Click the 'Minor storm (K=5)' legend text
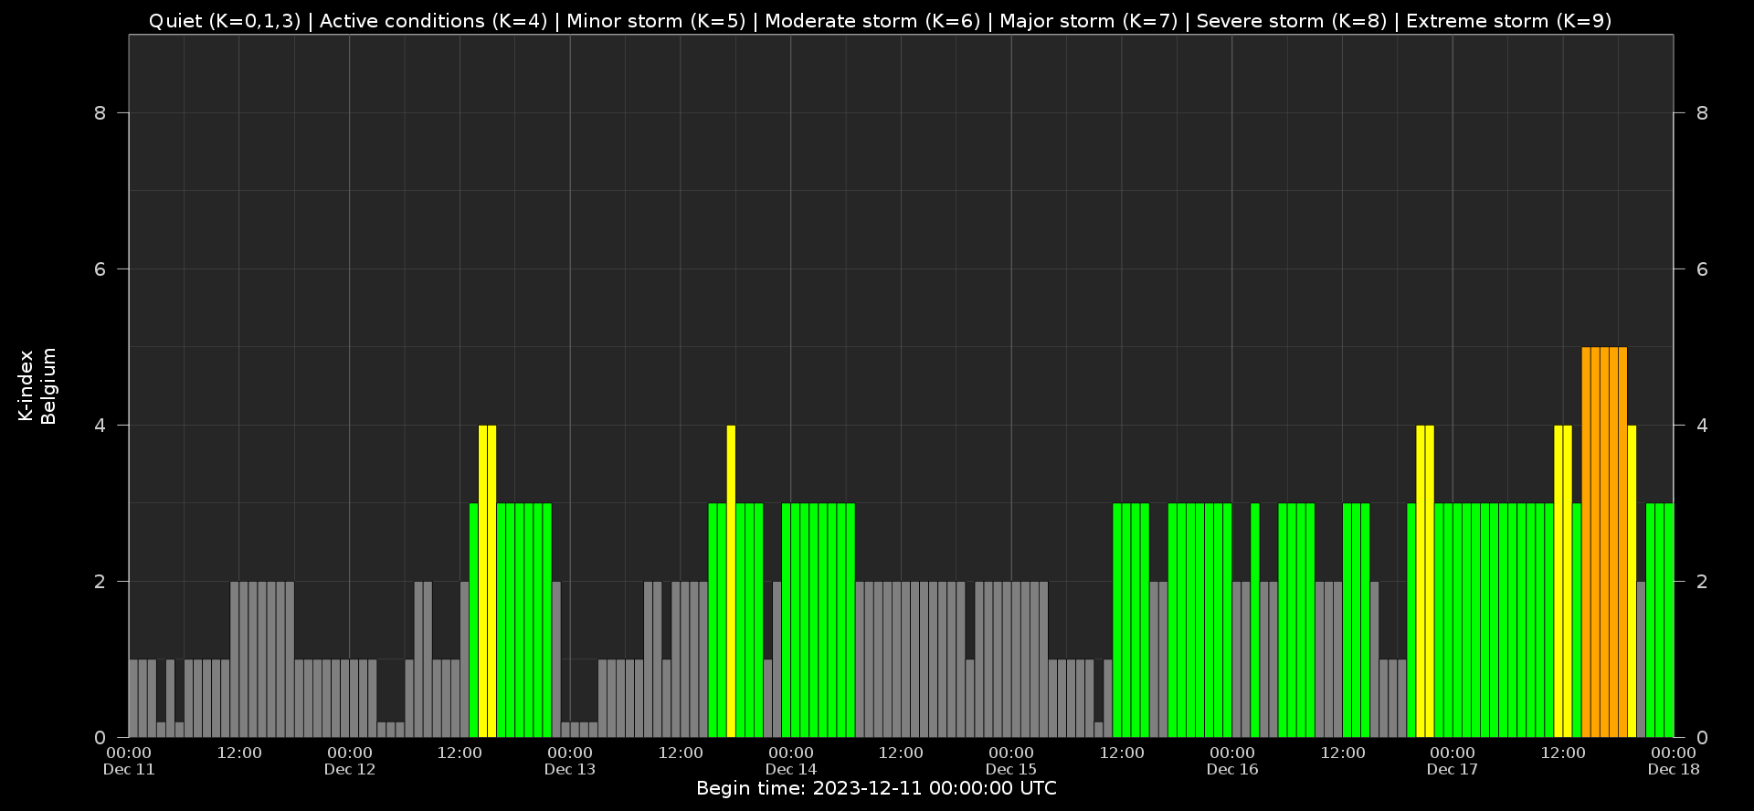 (655, 21)
